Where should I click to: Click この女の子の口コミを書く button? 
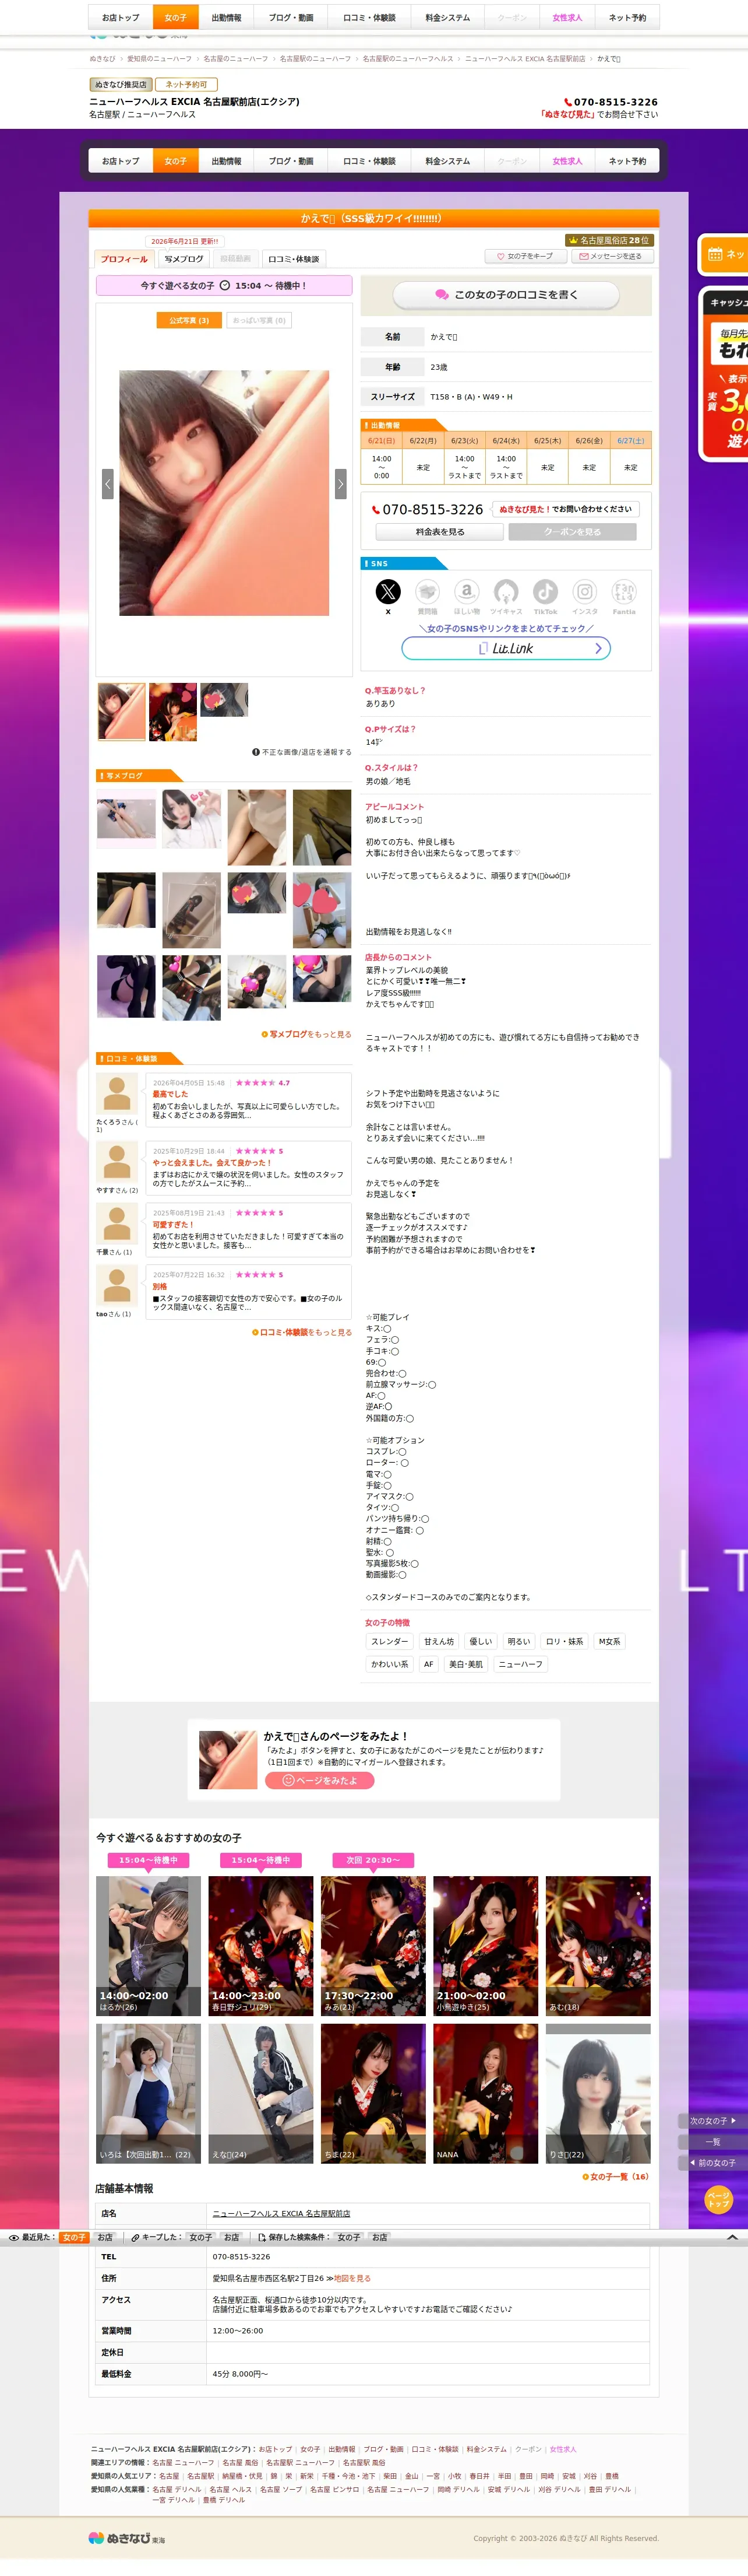point(506,295)
